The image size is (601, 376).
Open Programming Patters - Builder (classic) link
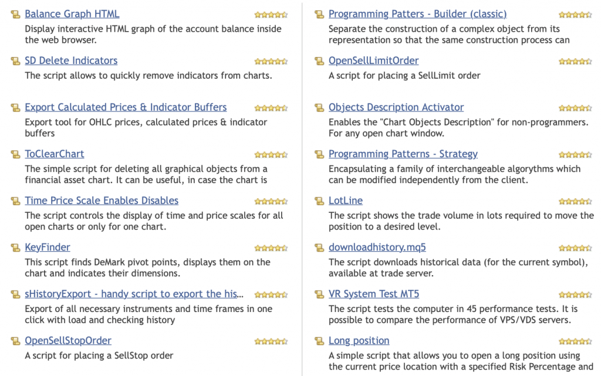[x=417, y=13]
